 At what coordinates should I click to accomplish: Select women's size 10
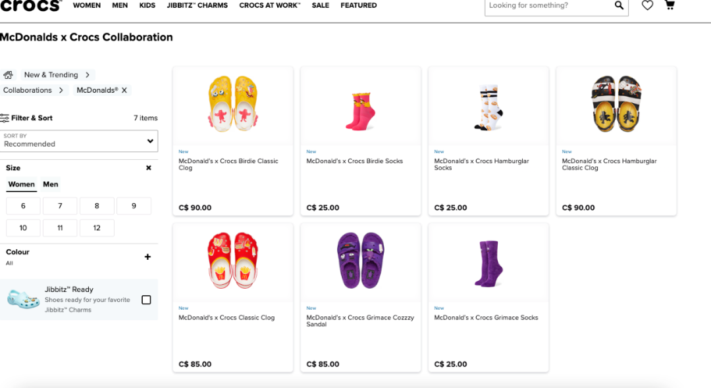pyautogui.click(x=23, y=228)
